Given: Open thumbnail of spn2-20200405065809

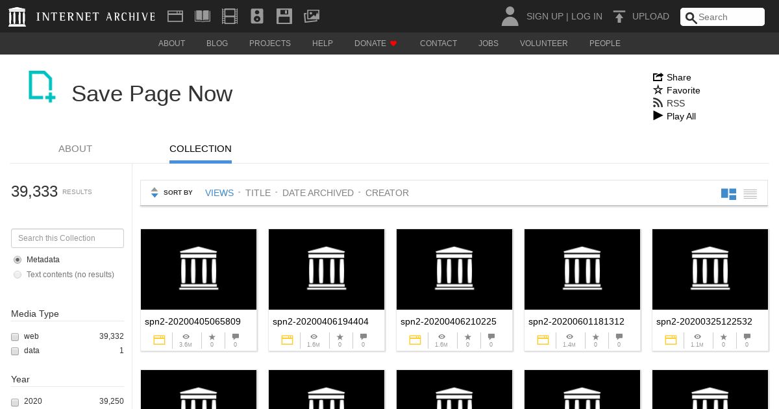Looking at the screenshot, I should [x=199, y=269].
